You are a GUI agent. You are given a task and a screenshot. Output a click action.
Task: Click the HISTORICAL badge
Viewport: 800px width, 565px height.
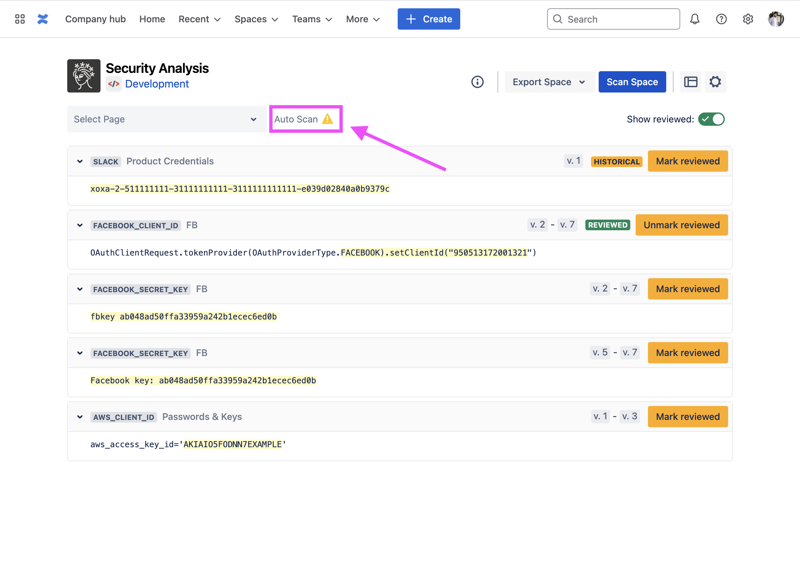coord(616,162)
